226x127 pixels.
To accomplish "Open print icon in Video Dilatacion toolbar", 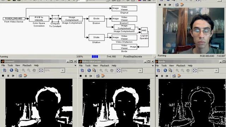I will point(82,71).
